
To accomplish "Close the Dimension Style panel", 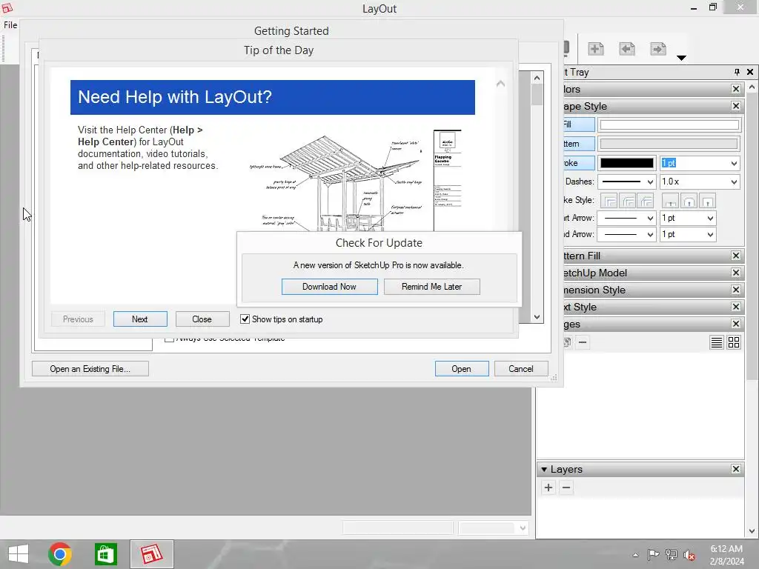I will 736,290.
